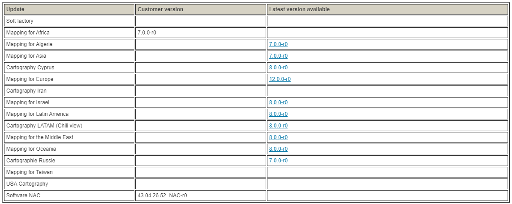This screenshot has height=204, width=512.
Task: Open the 8.0.0-r0 link for Mapping for Latin America
Action: point(278,114)
